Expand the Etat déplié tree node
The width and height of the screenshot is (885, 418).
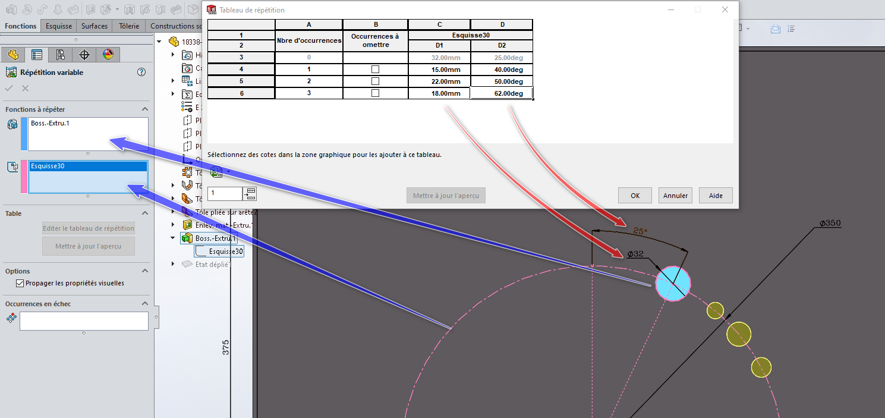coord(173,264)
